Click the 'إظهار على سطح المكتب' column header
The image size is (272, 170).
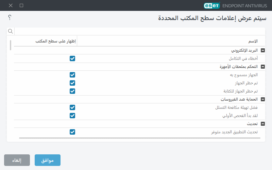56,41
